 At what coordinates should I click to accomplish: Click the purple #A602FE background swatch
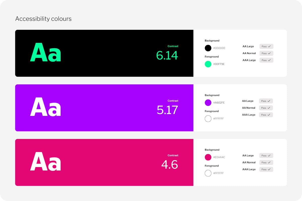[208, 103]
